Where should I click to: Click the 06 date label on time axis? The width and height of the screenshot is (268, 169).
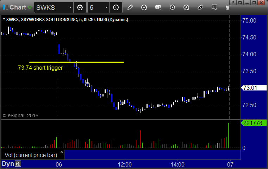(x=59, y=164)
